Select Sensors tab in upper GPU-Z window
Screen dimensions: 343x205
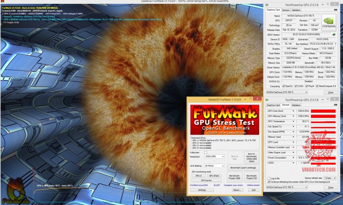[x=285, y=10]
